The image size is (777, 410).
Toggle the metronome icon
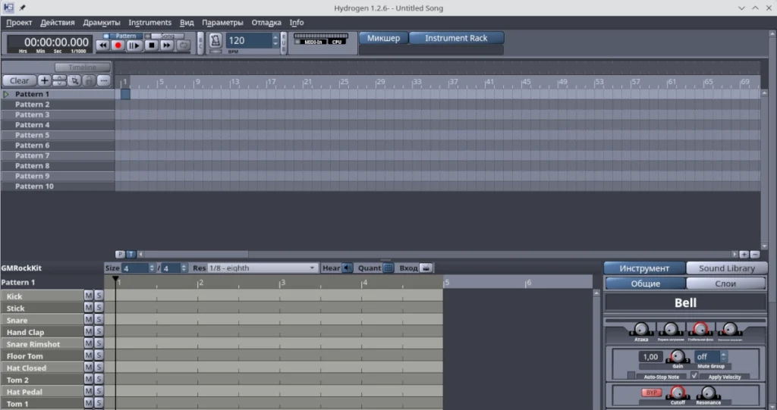pos(215,41)
